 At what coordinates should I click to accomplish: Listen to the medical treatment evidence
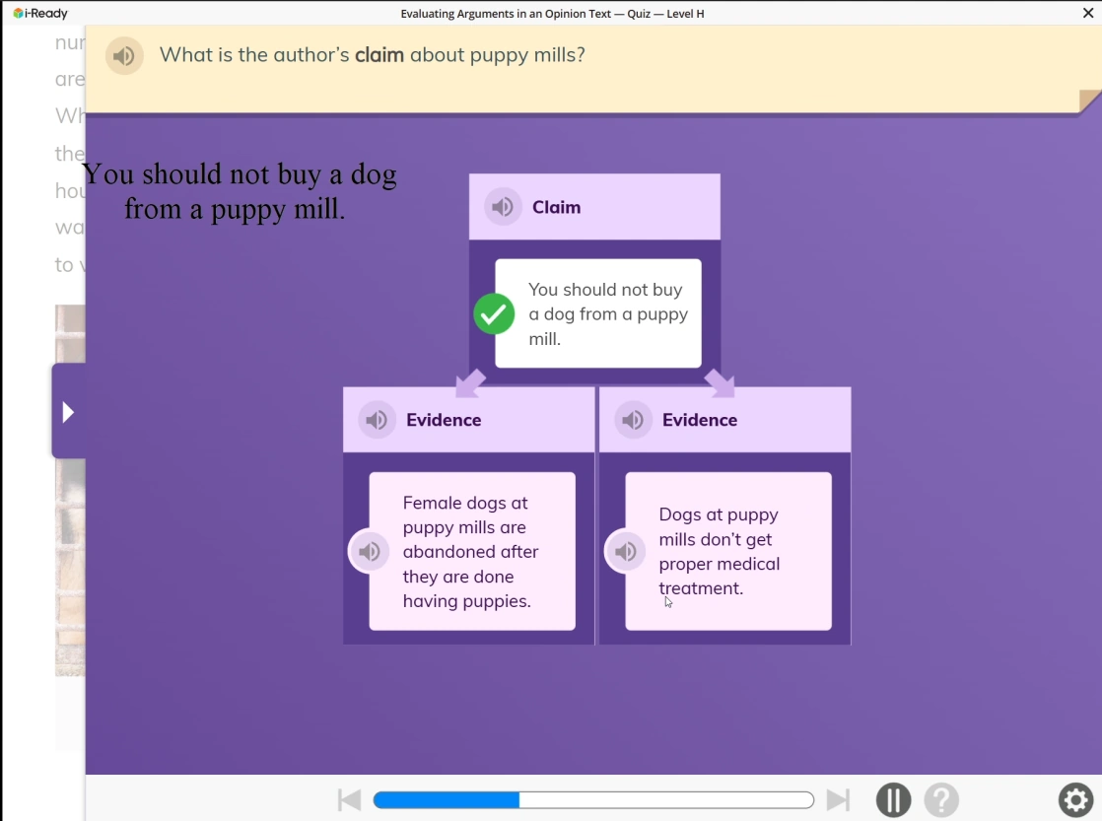click(625, 552)
